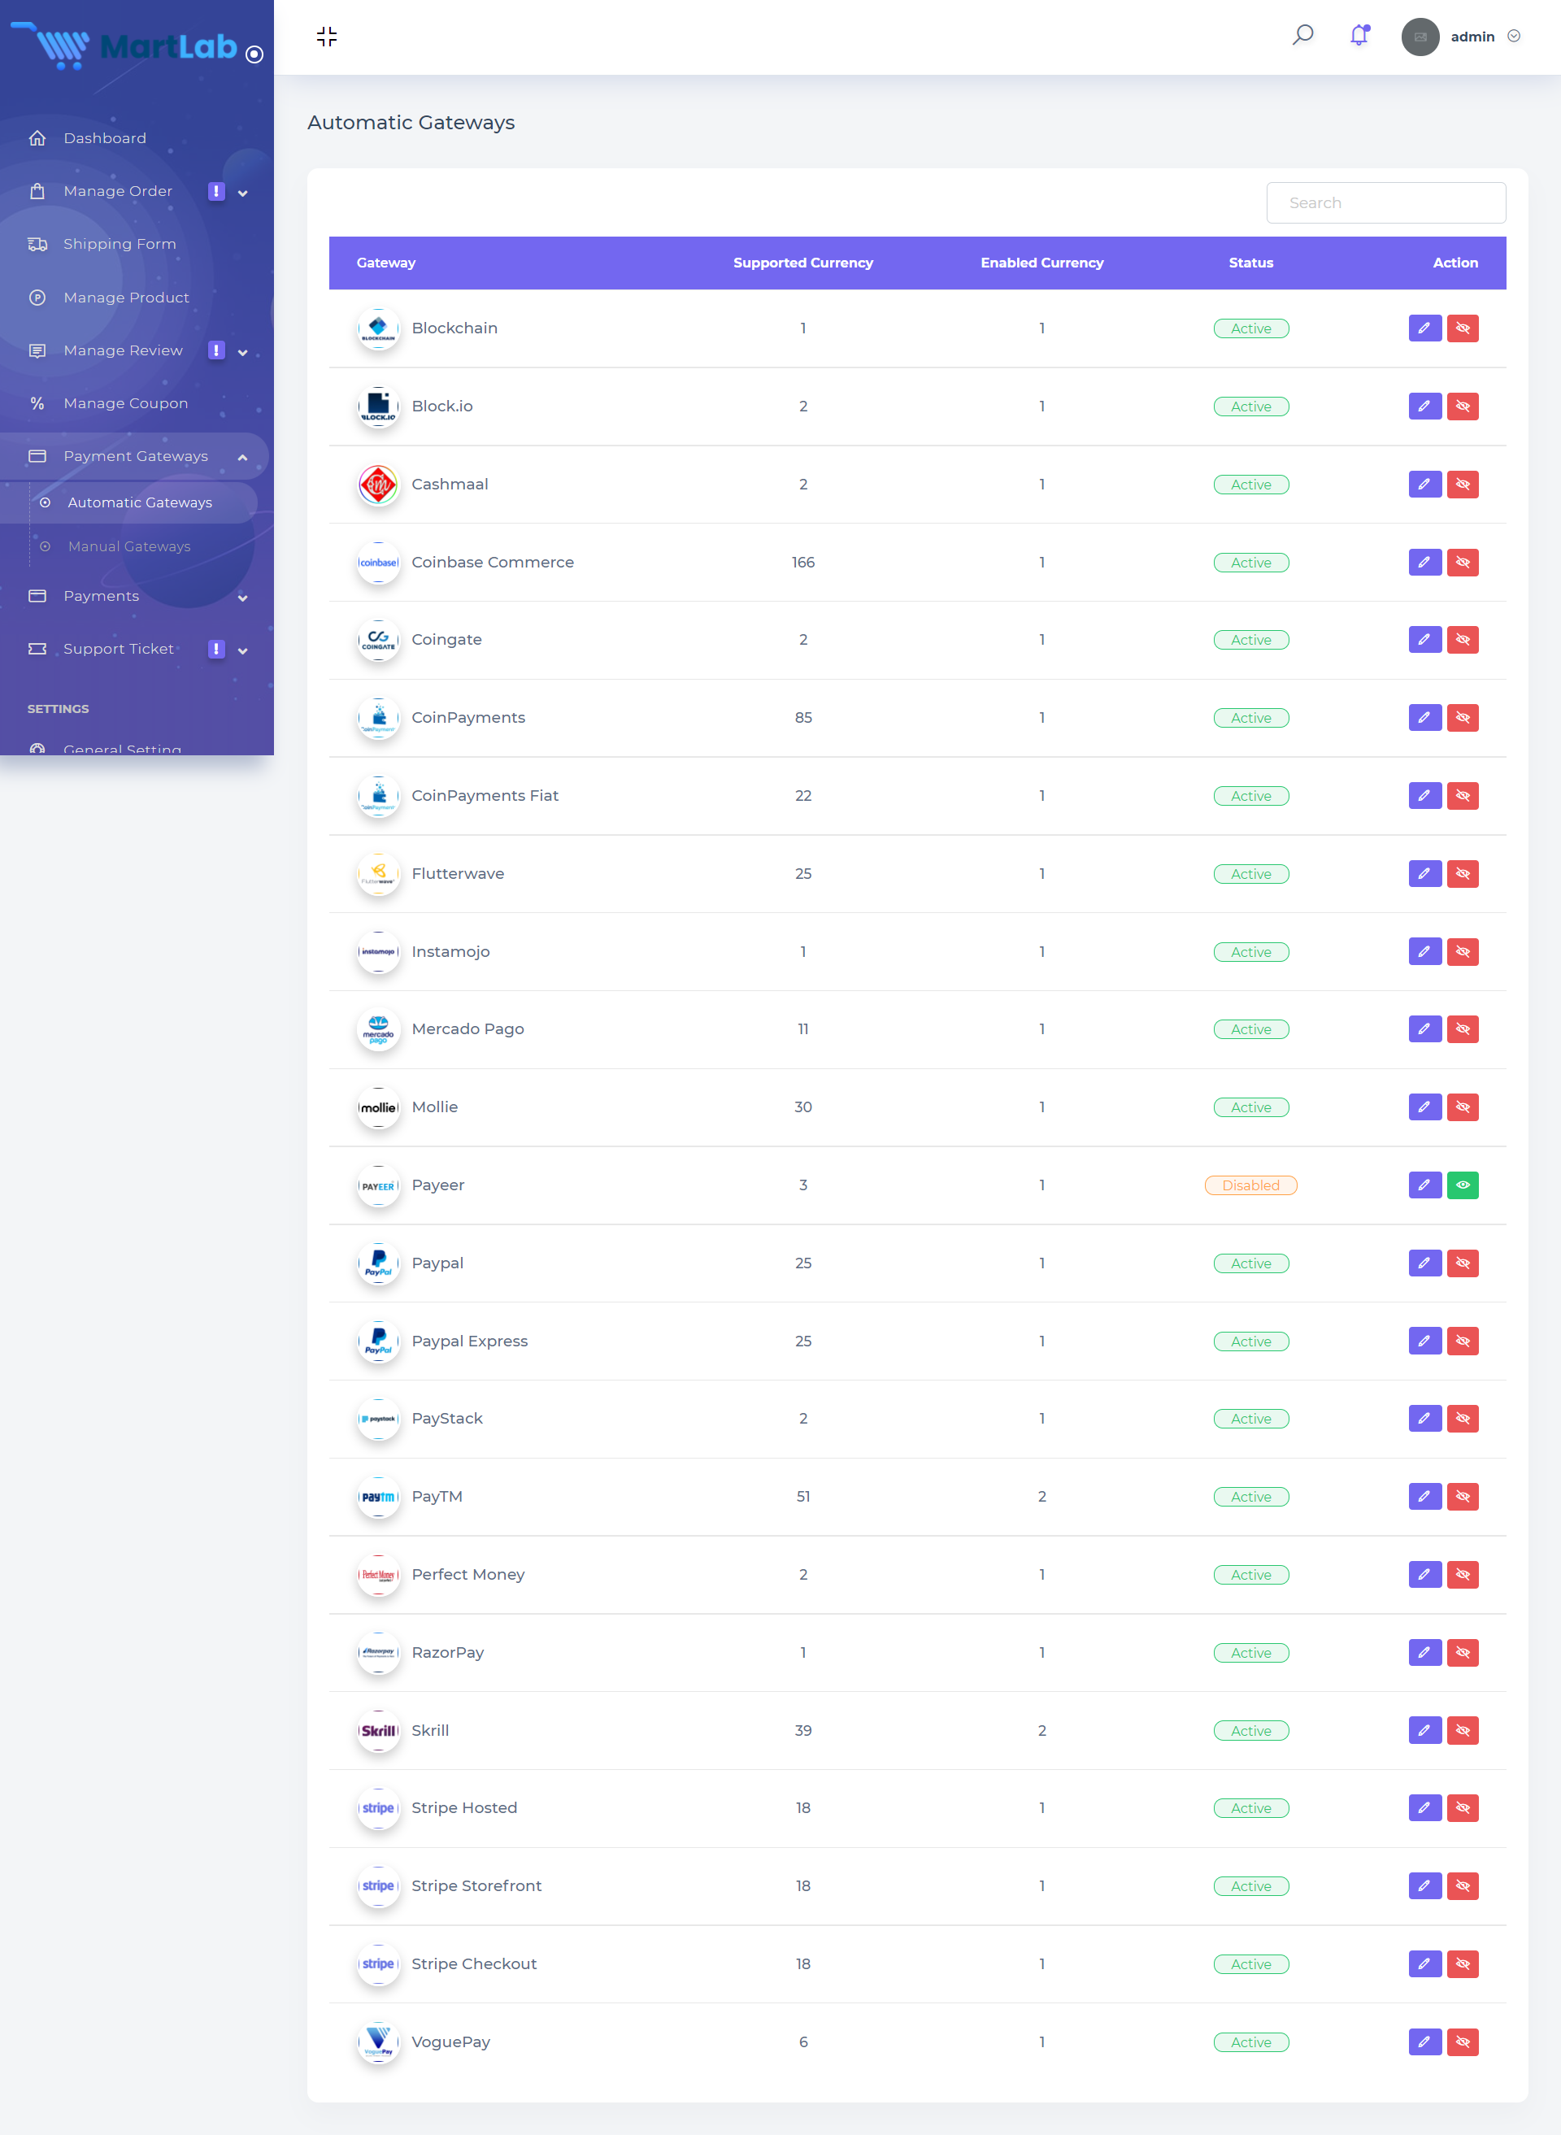Edit the Stripe Storefront gateway

coord(1424,1885)
